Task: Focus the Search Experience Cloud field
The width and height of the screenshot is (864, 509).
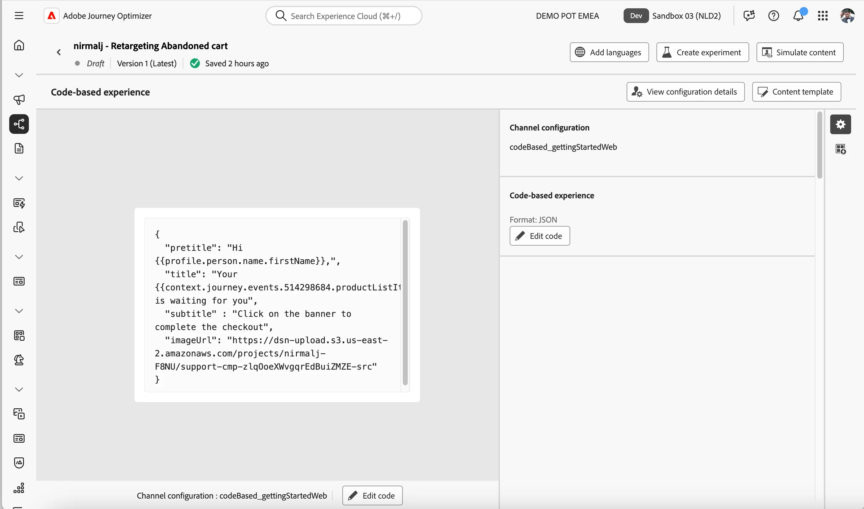Action: coord(343,16)
